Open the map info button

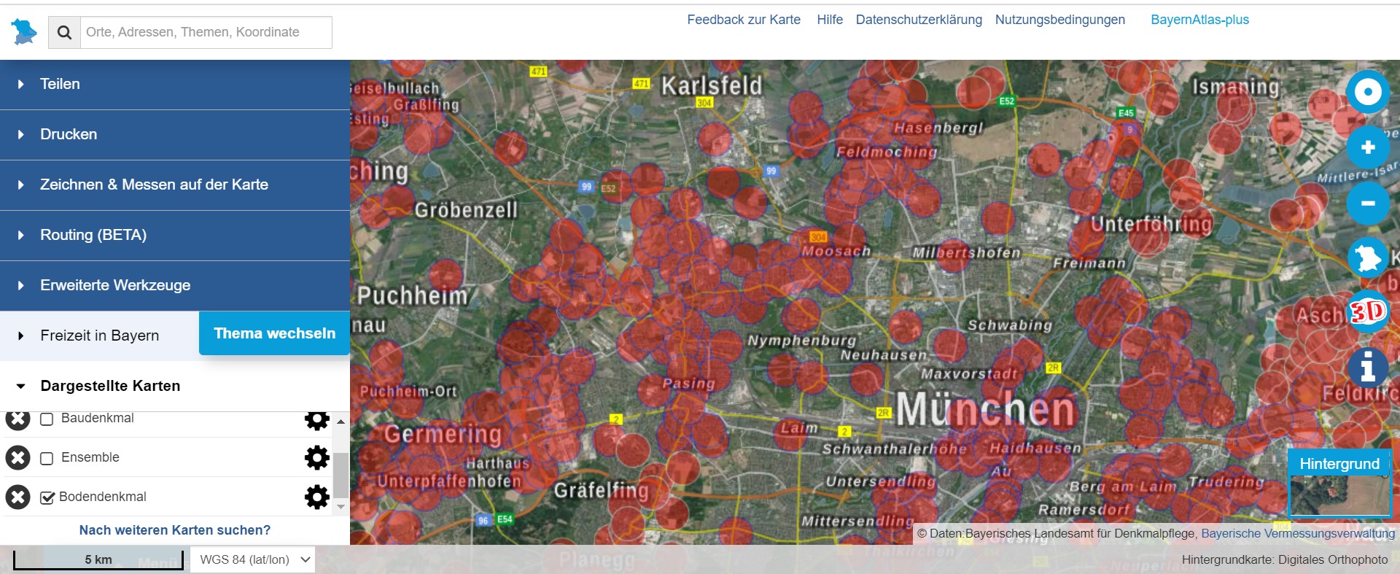click(1368, 367)
